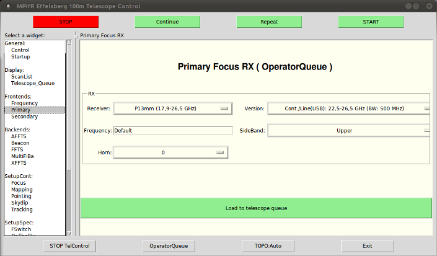Screen dimensions: 437x256
Task: Click the TOPO:Auto button
Action: [268, 246]
